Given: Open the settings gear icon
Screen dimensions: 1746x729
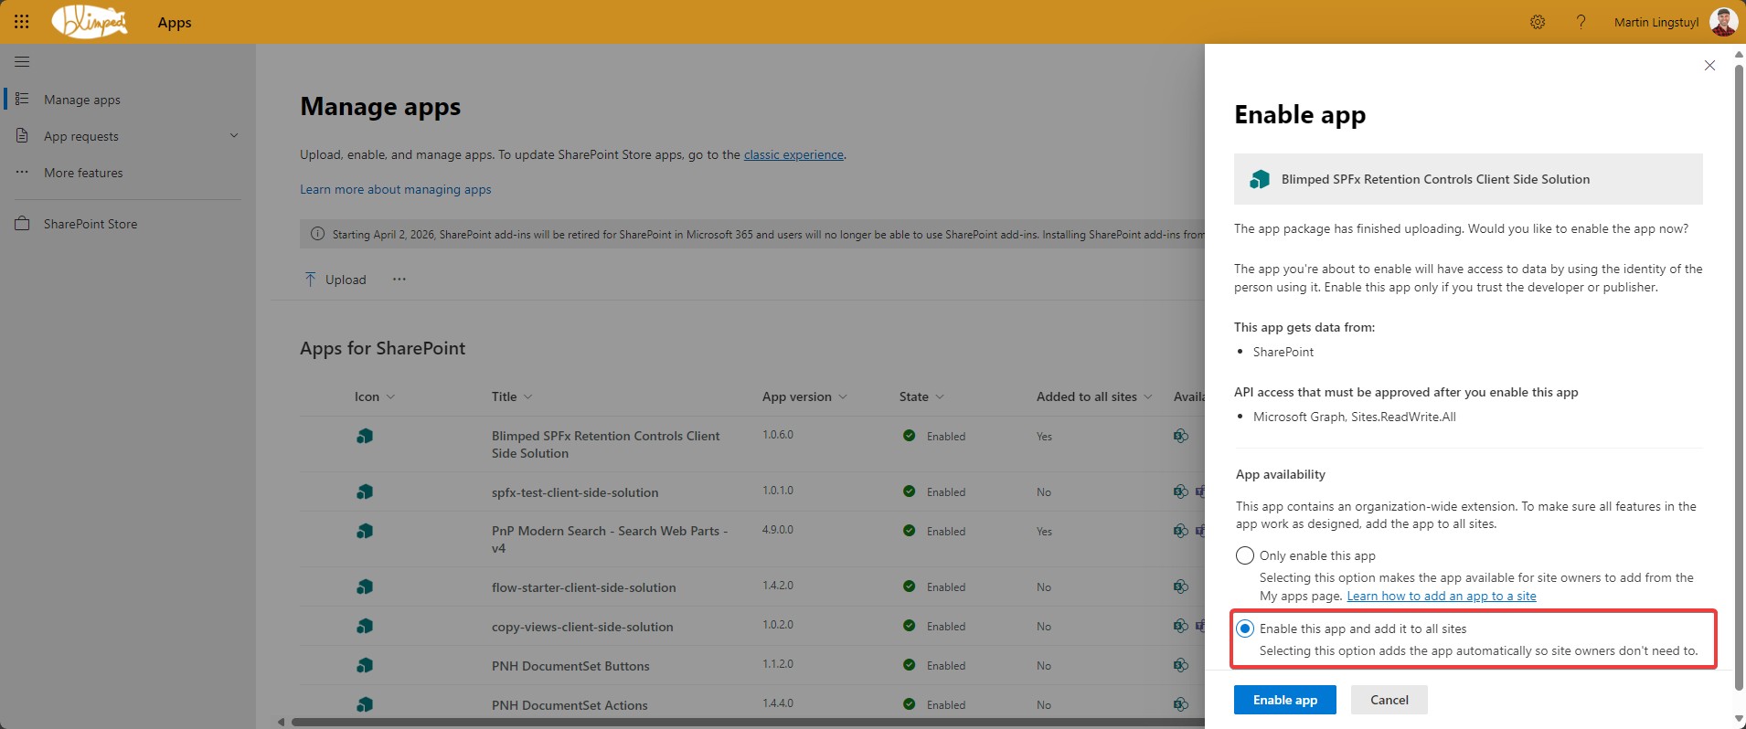Looking at the screenshot, I should click(1538, 22).
